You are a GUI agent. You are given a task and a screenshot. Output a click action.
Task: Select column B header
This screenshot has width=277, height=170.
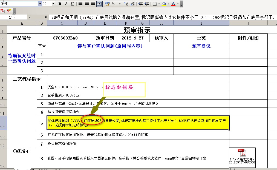pos(42,23)
